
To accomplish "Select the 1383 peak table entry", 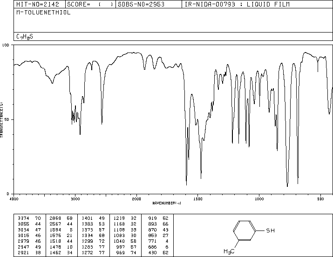I will tap(93, 224).
